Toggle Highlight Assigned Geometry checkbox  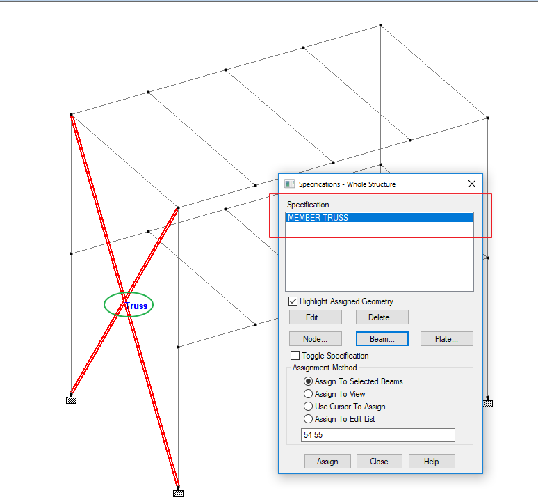pos(293,301)
